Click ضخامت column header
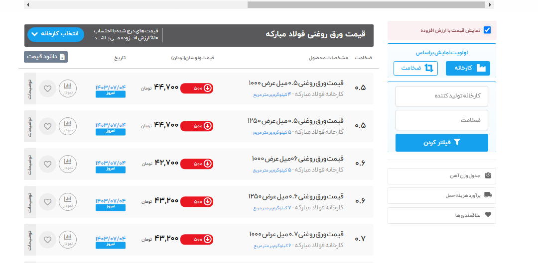 point(363,58)
